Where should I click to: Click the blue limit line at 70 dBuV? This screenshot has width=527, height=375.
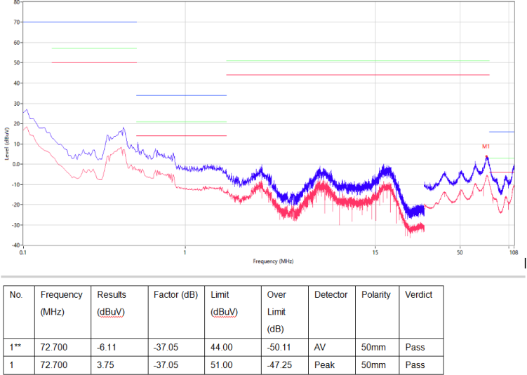tap(79, 22)
